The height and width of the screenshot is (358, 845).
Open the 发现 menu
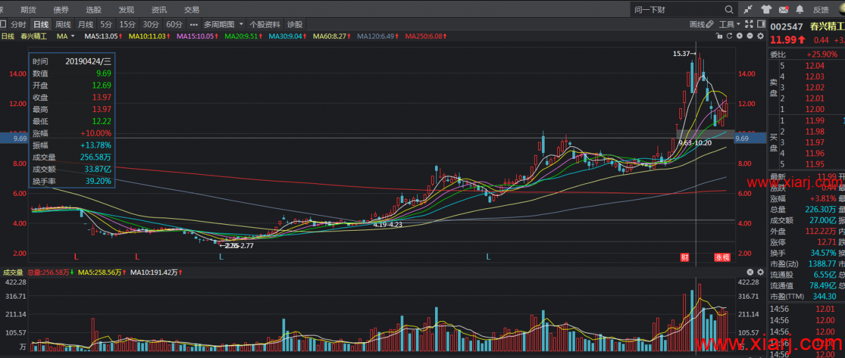click(126, 10)
